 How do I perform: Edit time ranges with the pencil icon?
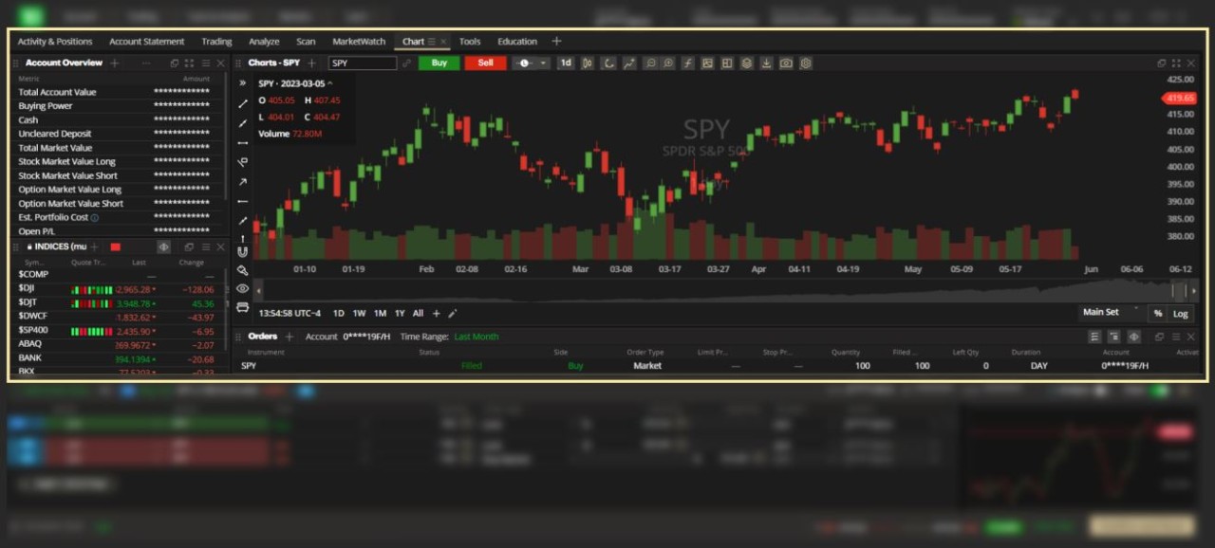(x=453, y=313)
